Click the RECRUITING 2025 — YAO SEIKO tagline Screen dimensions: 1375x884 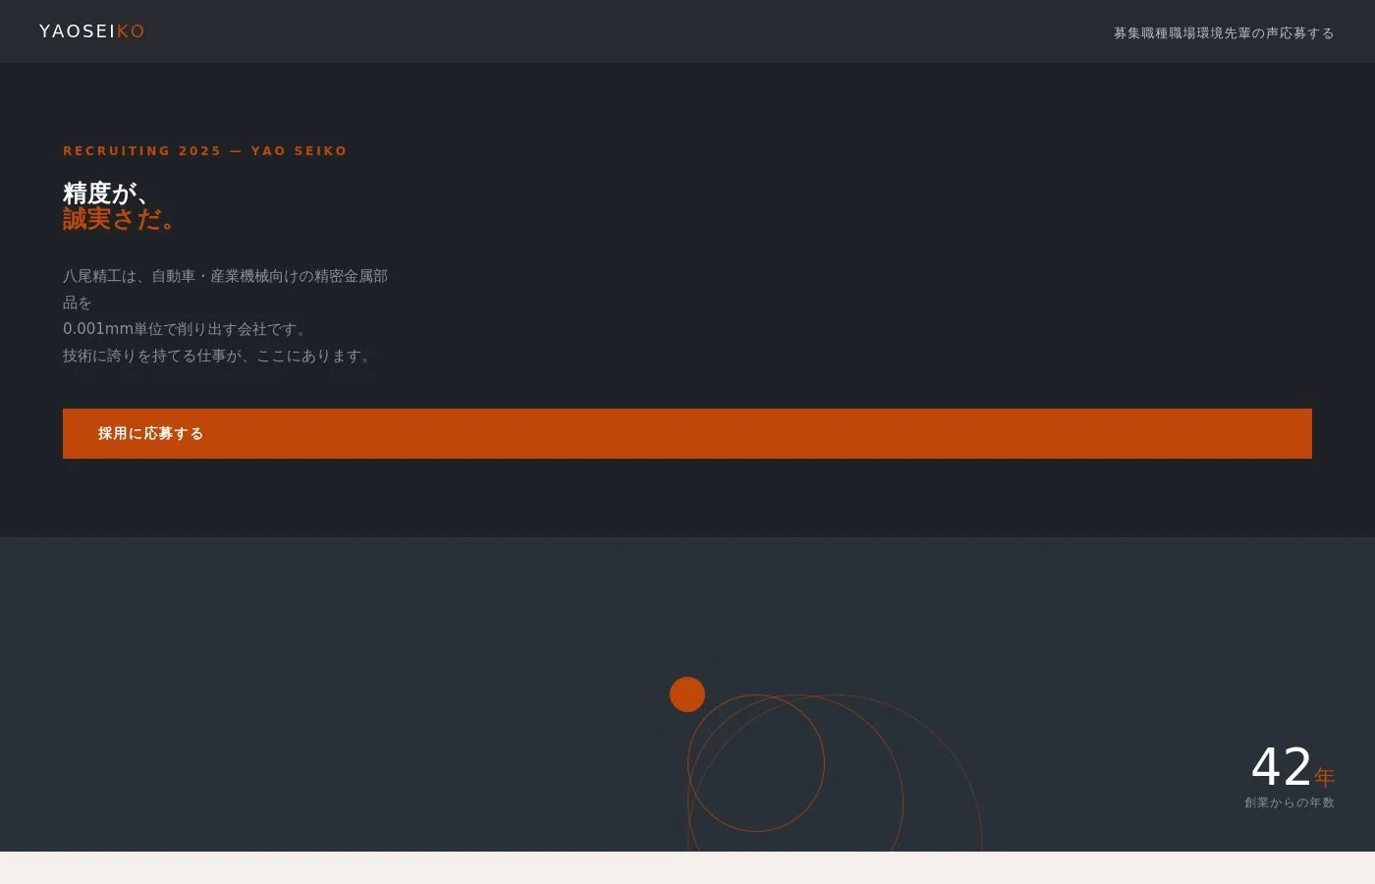(205, 151)
